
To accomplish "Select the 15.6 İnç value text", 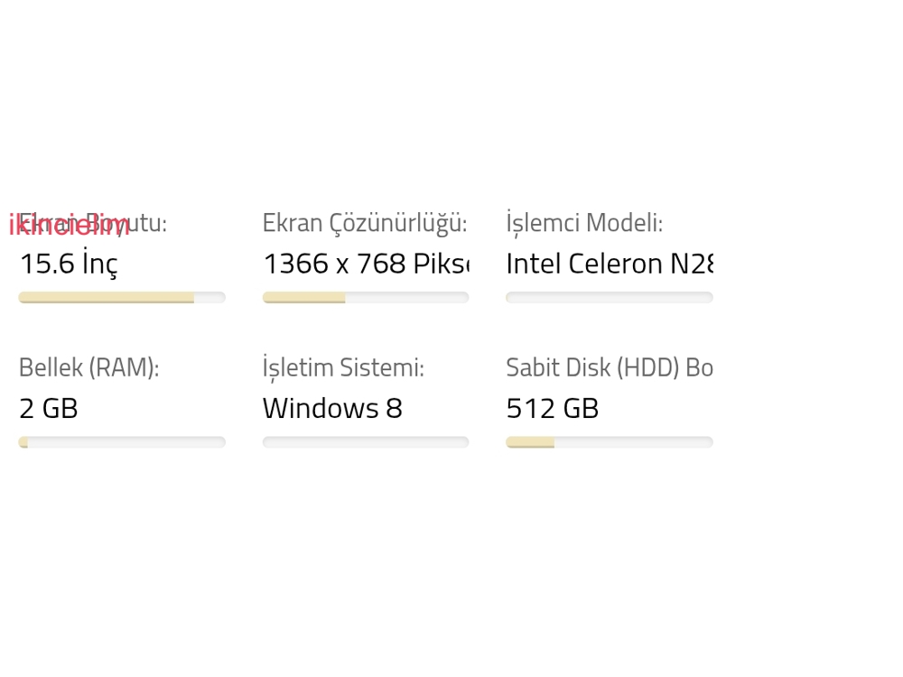I will 69,264.
